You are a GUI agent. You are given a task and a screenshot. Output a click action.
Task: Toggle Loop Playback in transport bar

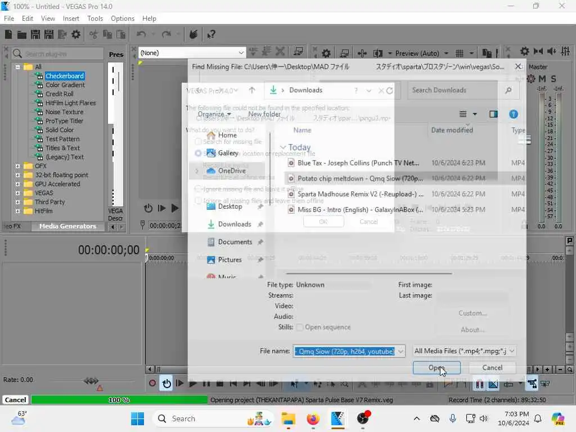(x=166, y=384)
